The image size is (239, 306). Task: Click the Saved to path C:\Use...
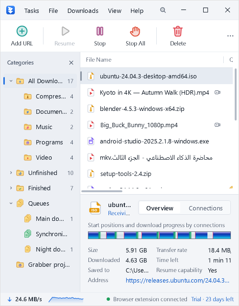pos(137,270)
